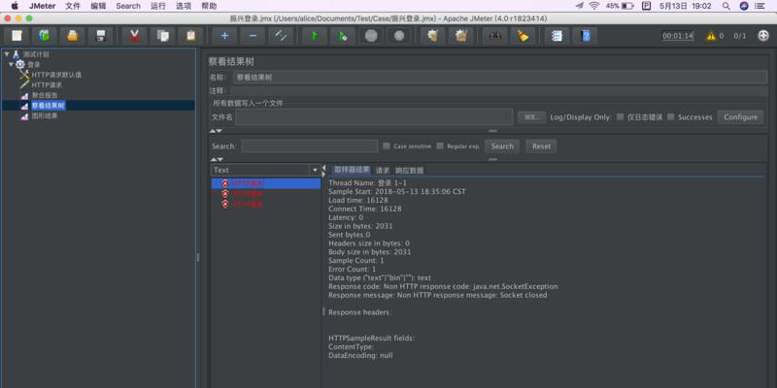Click the Configure button
777x388 pixels.
[740, 117]
